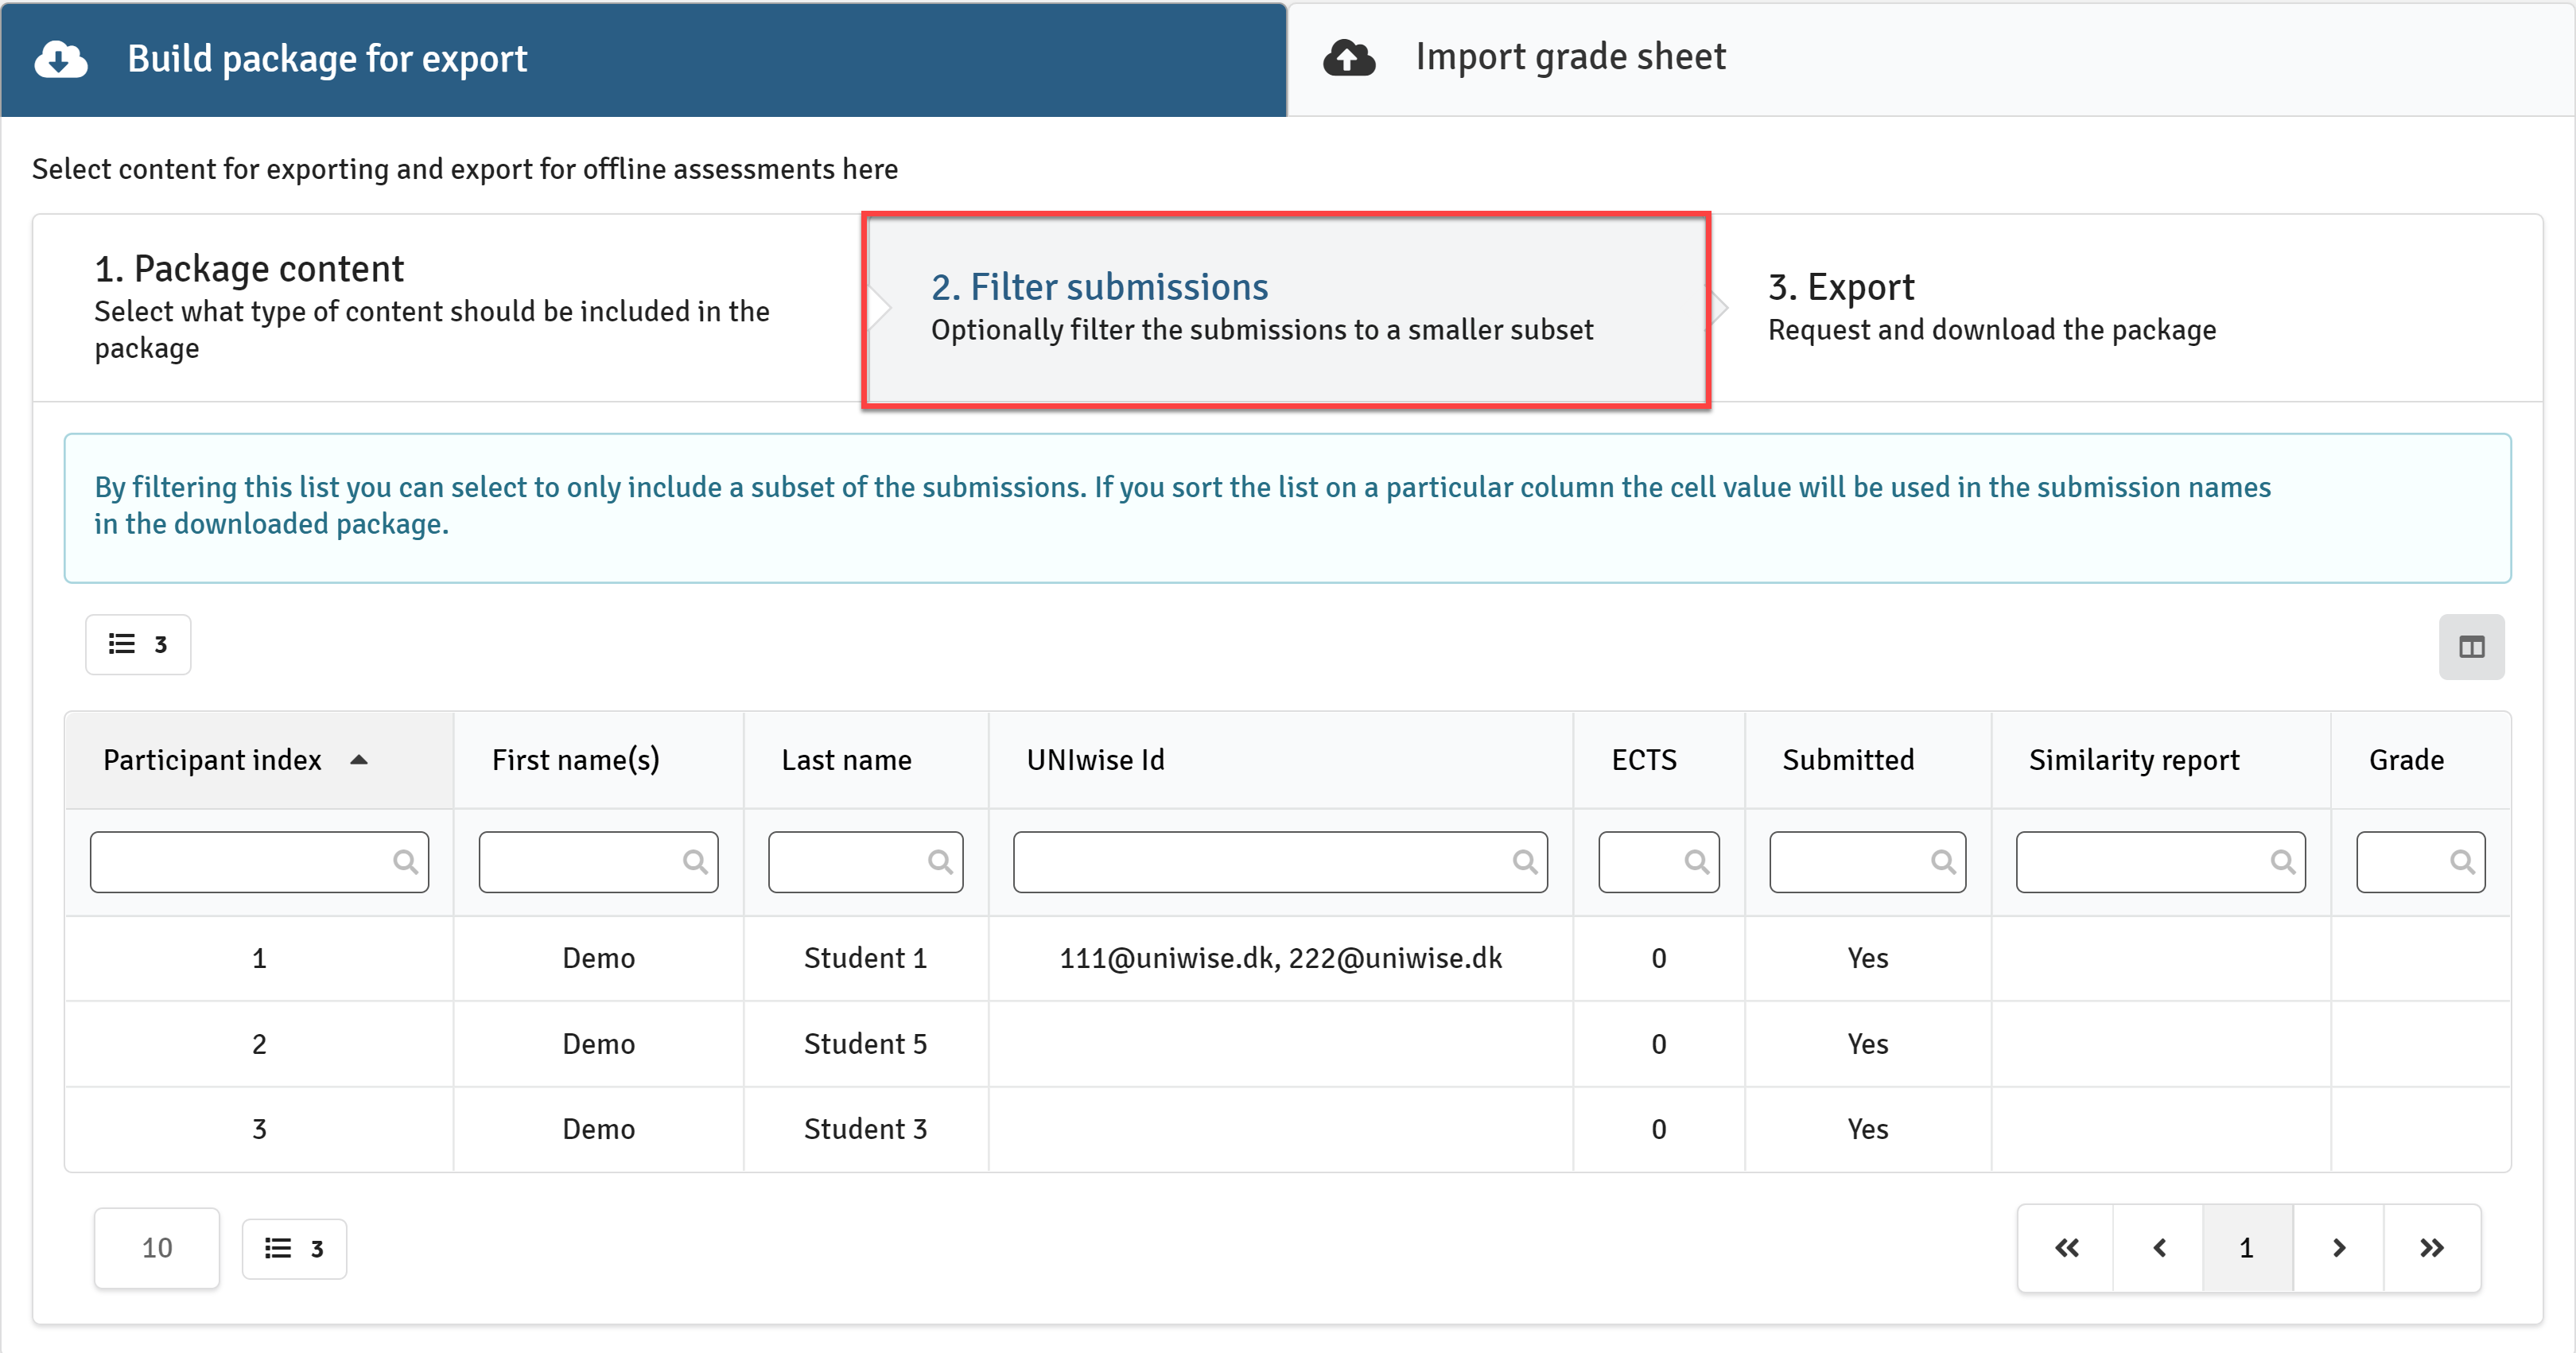Click 'Yes' in the Student 3 row

1868,1129
